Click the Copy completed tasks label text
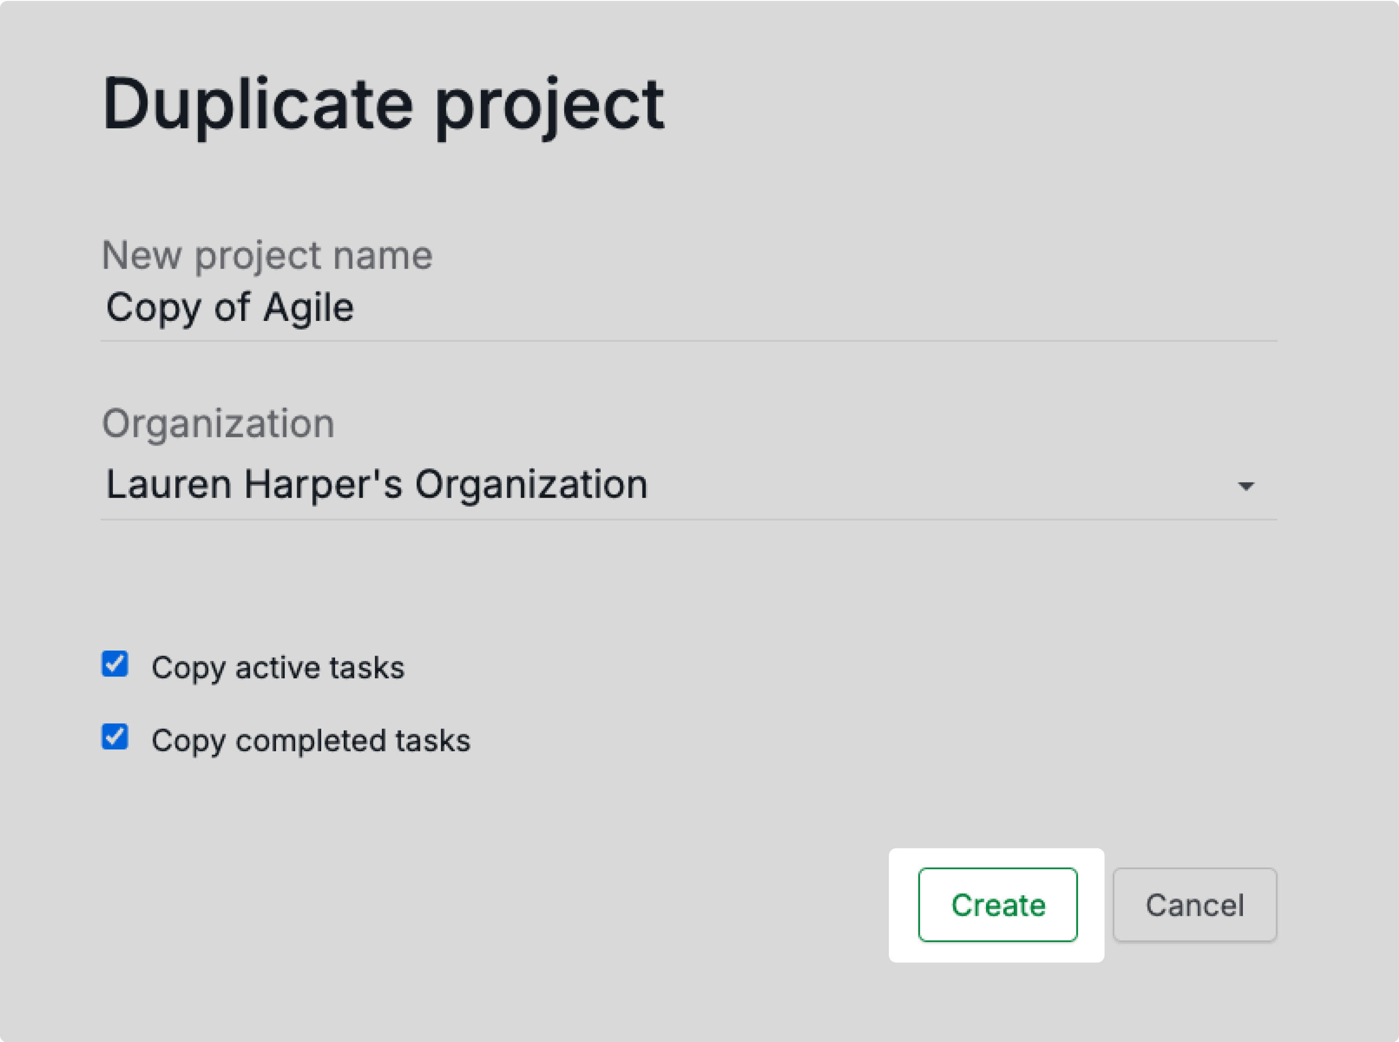1399x1042 pixels. [311, 739]
